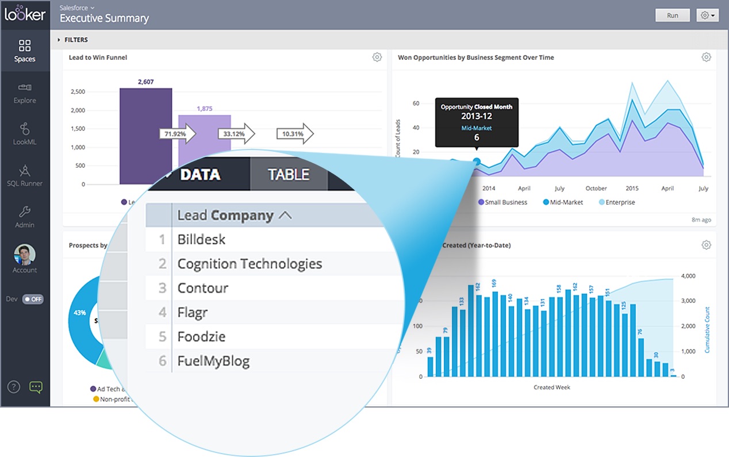This screenshot has height=457, width=729.
Task: Open the green chat support icon
Action: pos(36,387)
